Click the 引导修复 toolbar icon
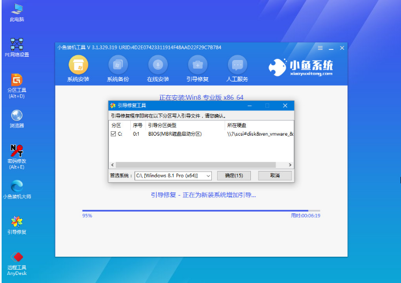The image size is (401, 283). point(197,65)
